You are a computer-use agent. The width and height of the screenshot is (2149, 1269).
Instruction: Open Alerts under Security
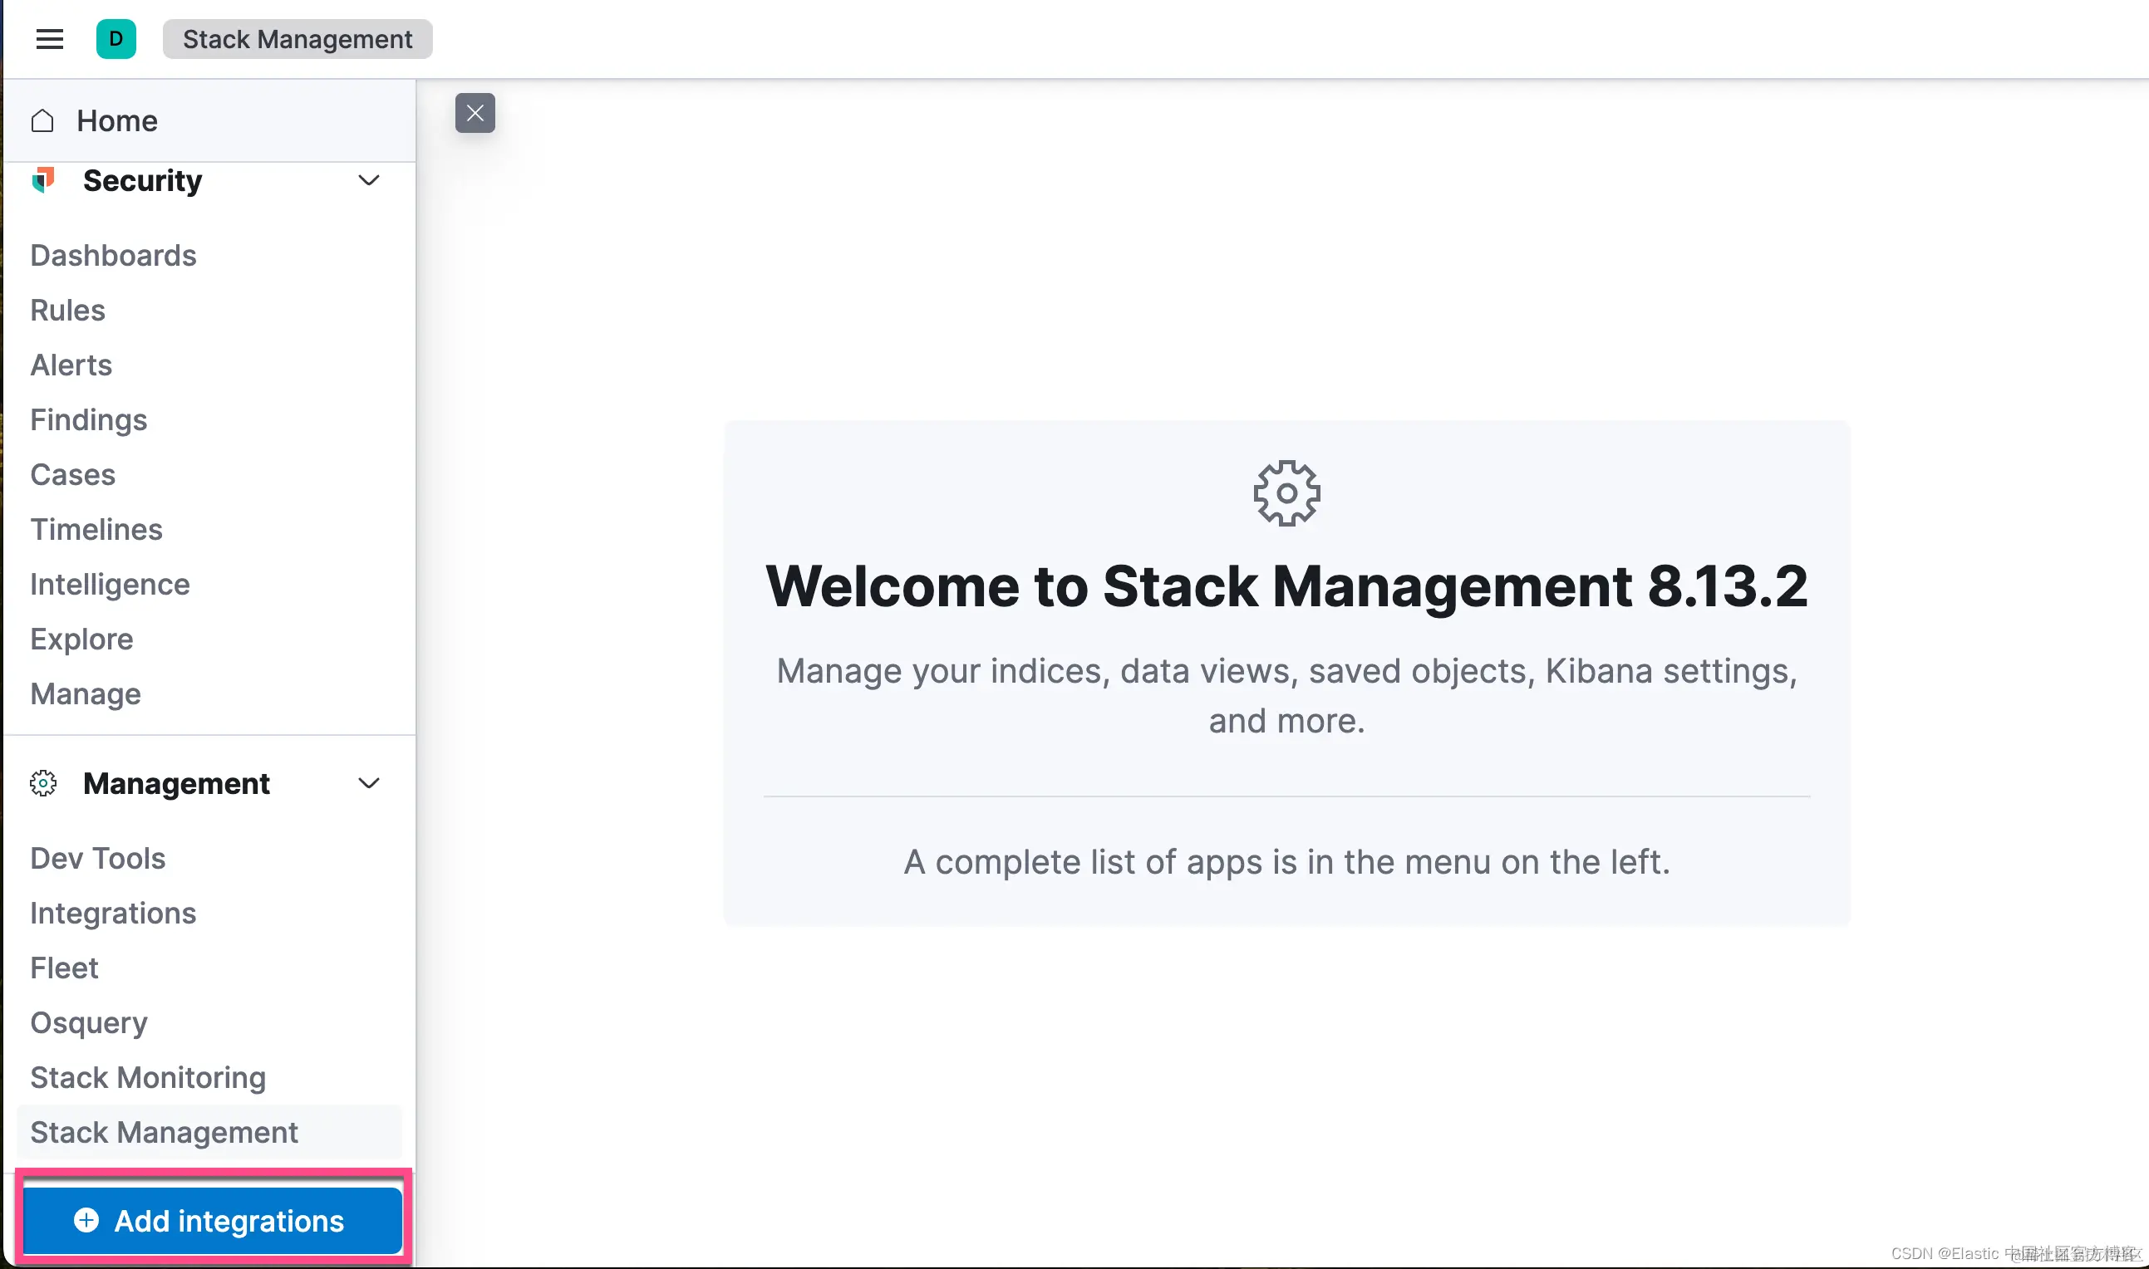click(71, 365)
